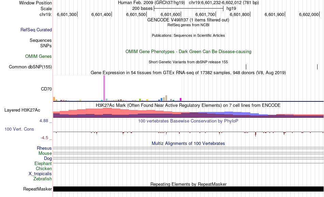Click Publications: Sequences in Scientific Articles title

click(x=188, y=35)
